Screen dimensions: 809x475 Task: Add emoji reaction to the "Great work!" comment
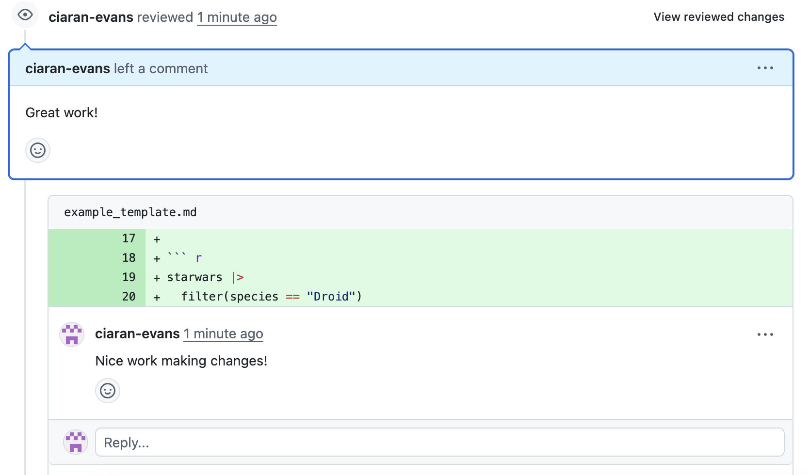click(38, 150)
